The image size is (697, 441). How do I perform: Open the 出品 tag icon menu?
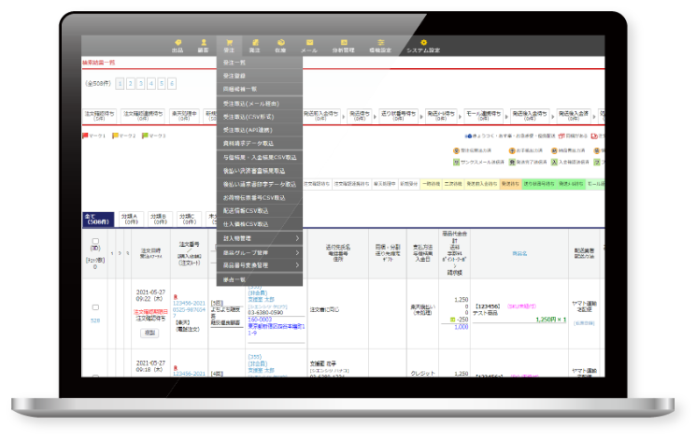[178, 46]
